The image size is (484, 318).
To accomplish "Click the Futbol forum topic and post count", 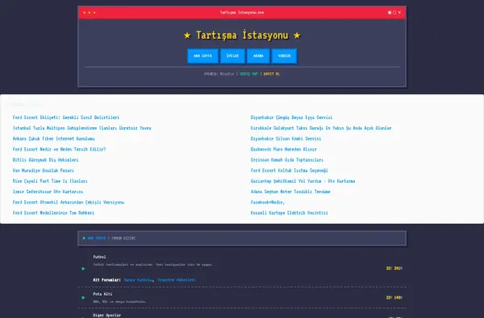I will [x=394, y=268].
